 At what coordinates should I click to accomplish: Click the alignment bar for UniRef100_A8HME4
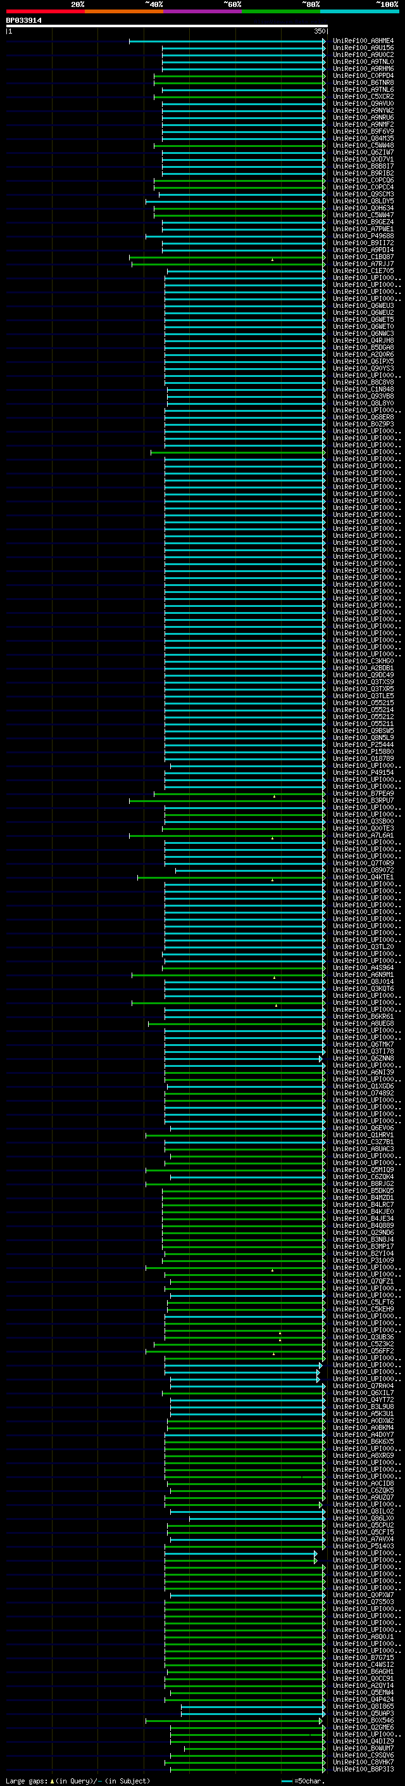point(227,42)
